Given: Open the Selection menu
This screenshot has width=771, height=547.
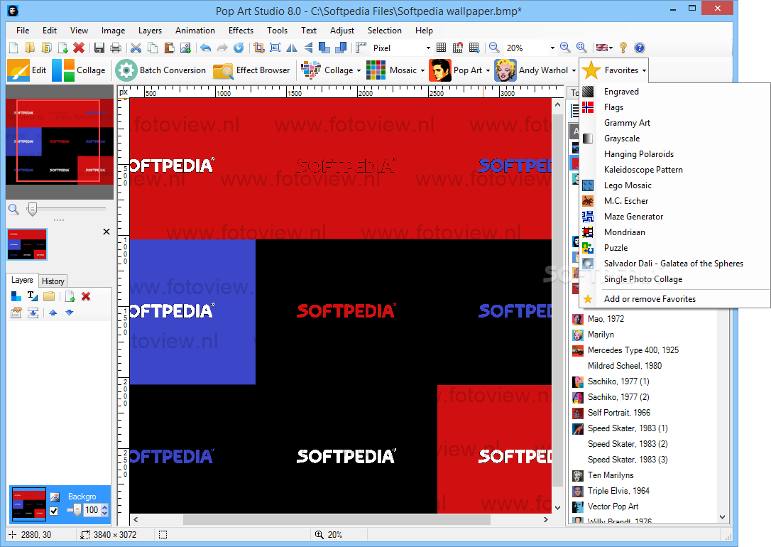Looking at the screenshot, I should click(x=385, y=31).
